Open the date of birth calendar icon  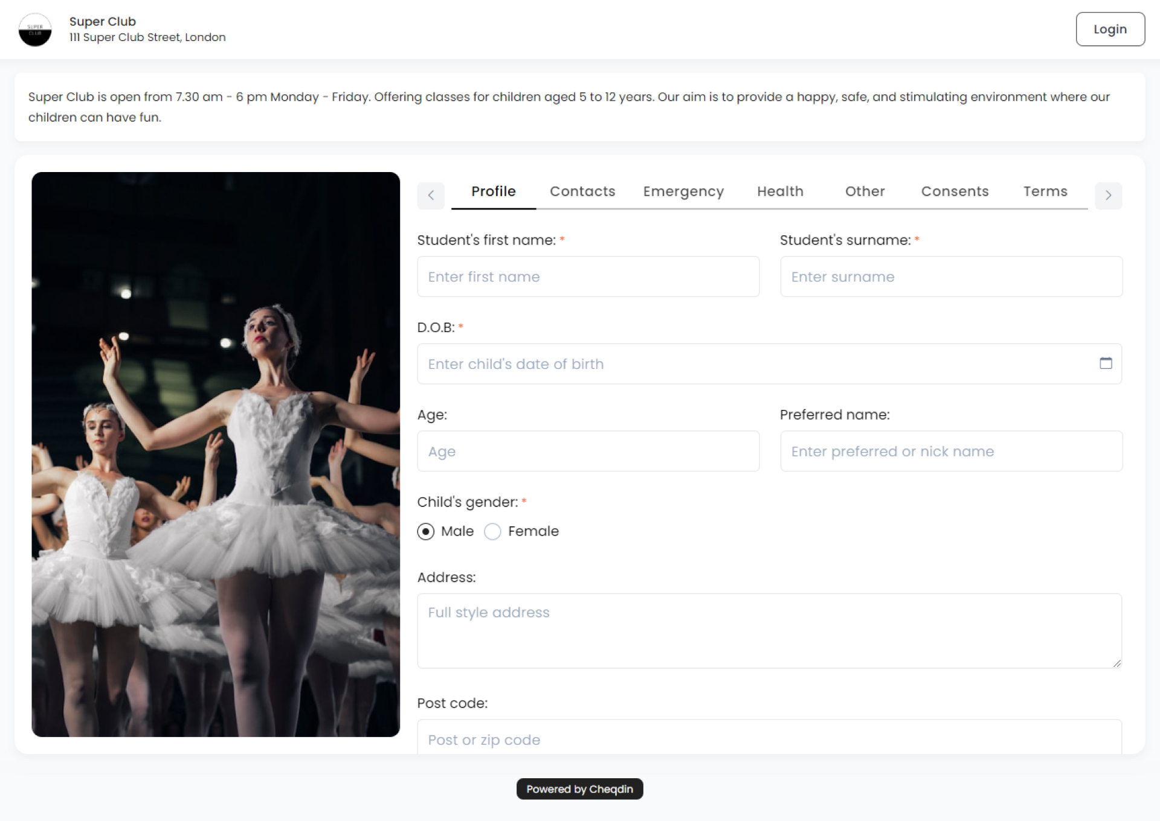tap(1106, 363)
